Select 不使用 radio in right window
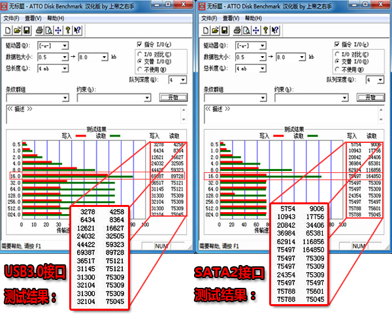This screenshot has height=327, width=392. click(337, 69)
